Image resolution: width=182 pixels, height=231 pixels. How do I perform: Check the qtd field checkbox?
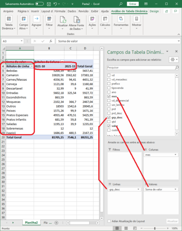point(109,122)
